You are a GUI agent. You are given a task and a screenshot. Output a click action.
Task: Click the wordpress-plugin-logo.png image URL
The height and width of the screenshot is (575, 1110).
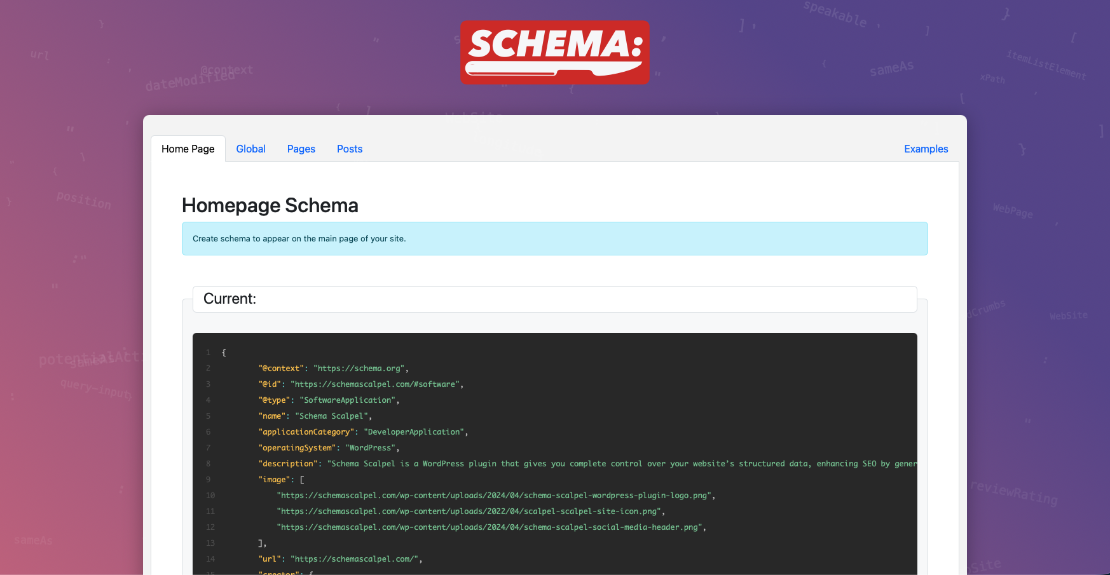point(496,496)
